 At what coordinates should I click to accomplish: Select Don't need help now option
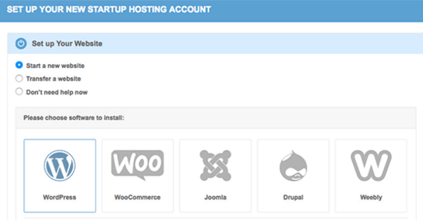[19, 92]
